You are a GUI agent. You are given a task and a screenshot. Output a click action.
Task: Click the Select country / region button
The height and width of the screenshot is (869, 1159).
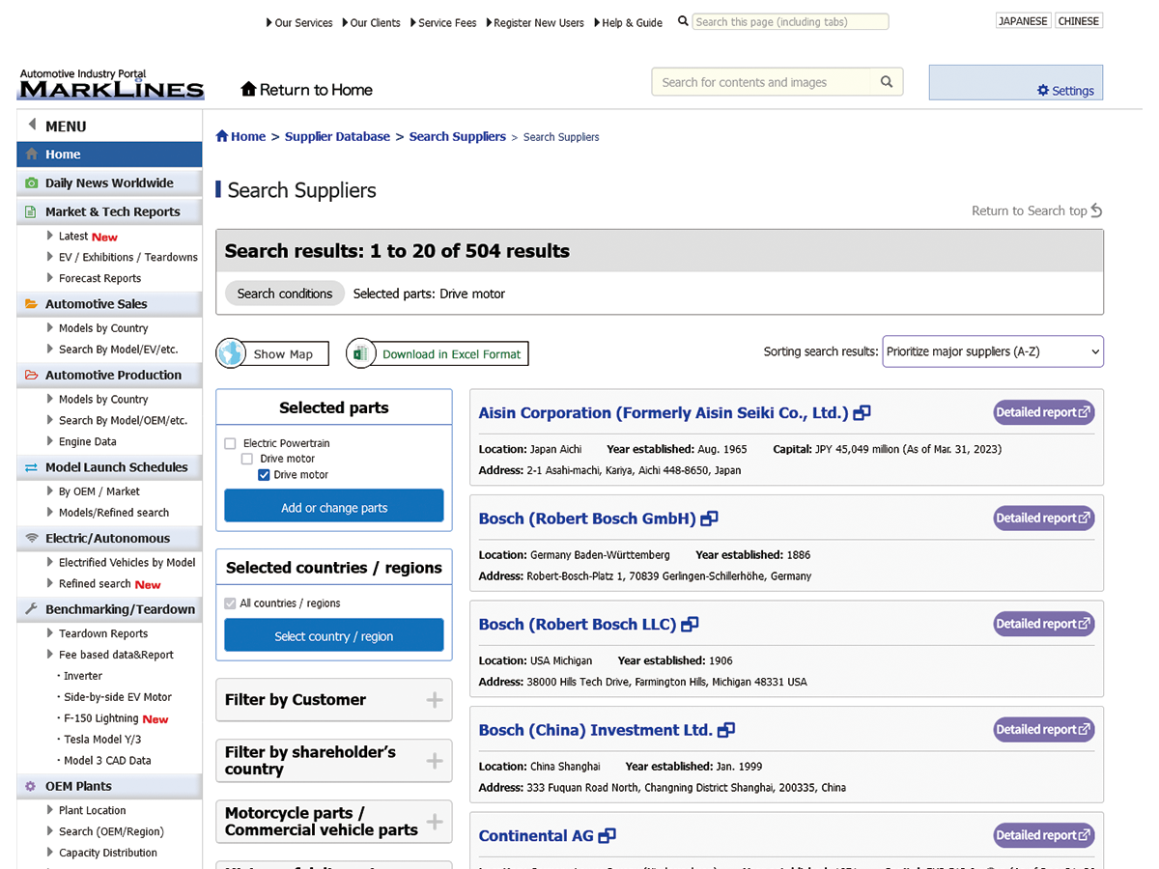point(334,635)
